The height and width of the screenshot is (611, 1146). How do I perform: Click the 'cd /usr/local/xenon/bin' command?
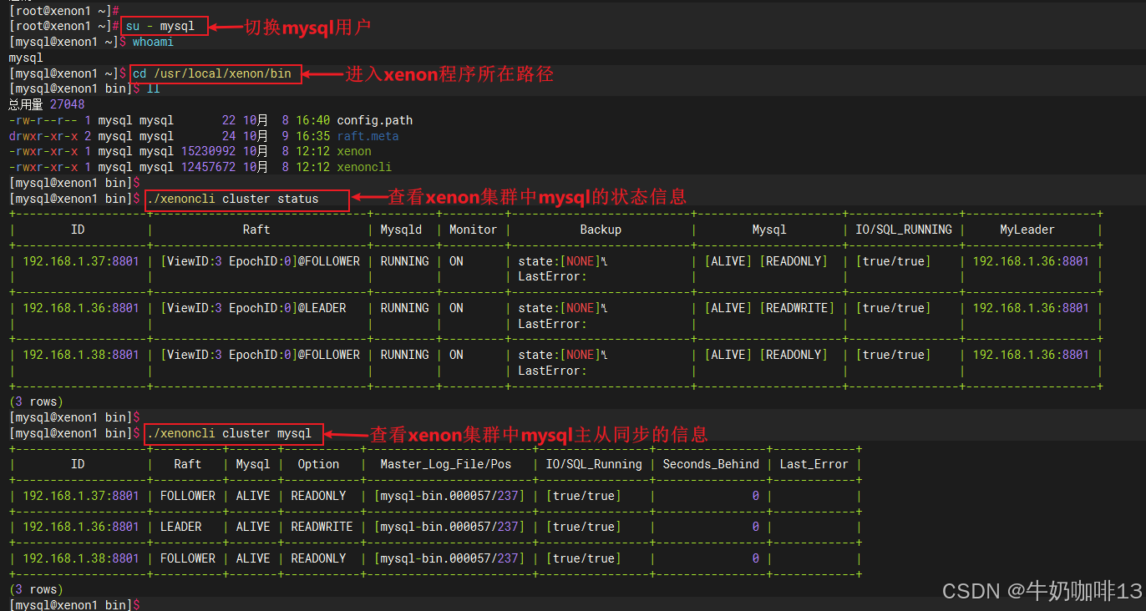click(212, 73)
